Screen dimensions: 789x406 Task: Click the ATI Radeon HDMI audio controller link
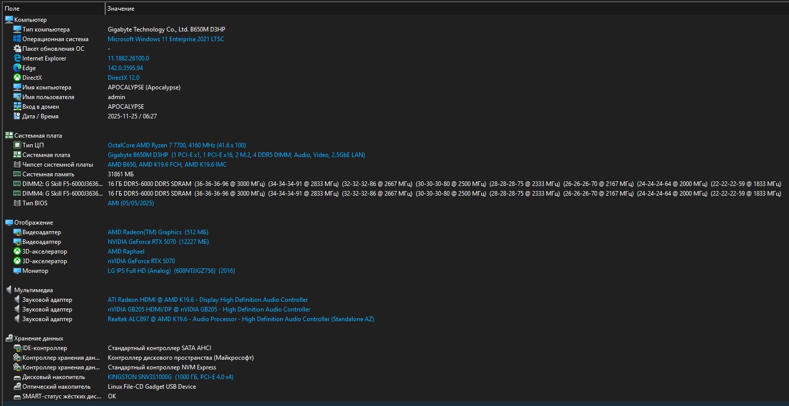click(x=208, y=300)
